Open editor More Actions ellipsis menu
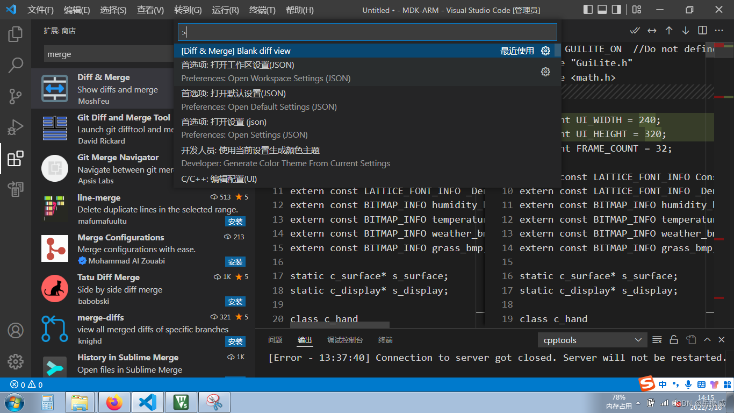The image size is (734, 413). [719, 31]
